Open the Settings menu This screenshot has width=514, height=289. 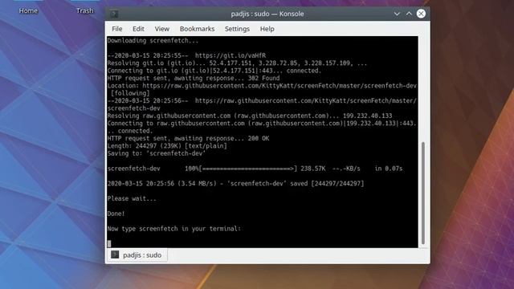point(237,29)
